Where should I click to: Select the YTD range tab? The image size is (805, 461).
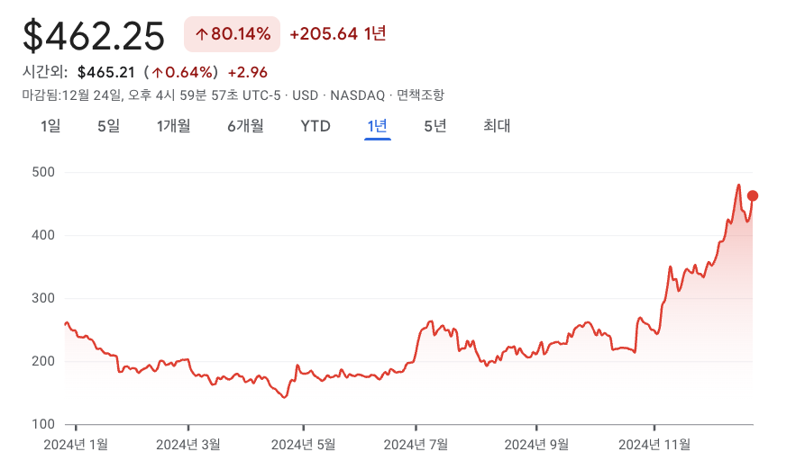pos(316,126)
